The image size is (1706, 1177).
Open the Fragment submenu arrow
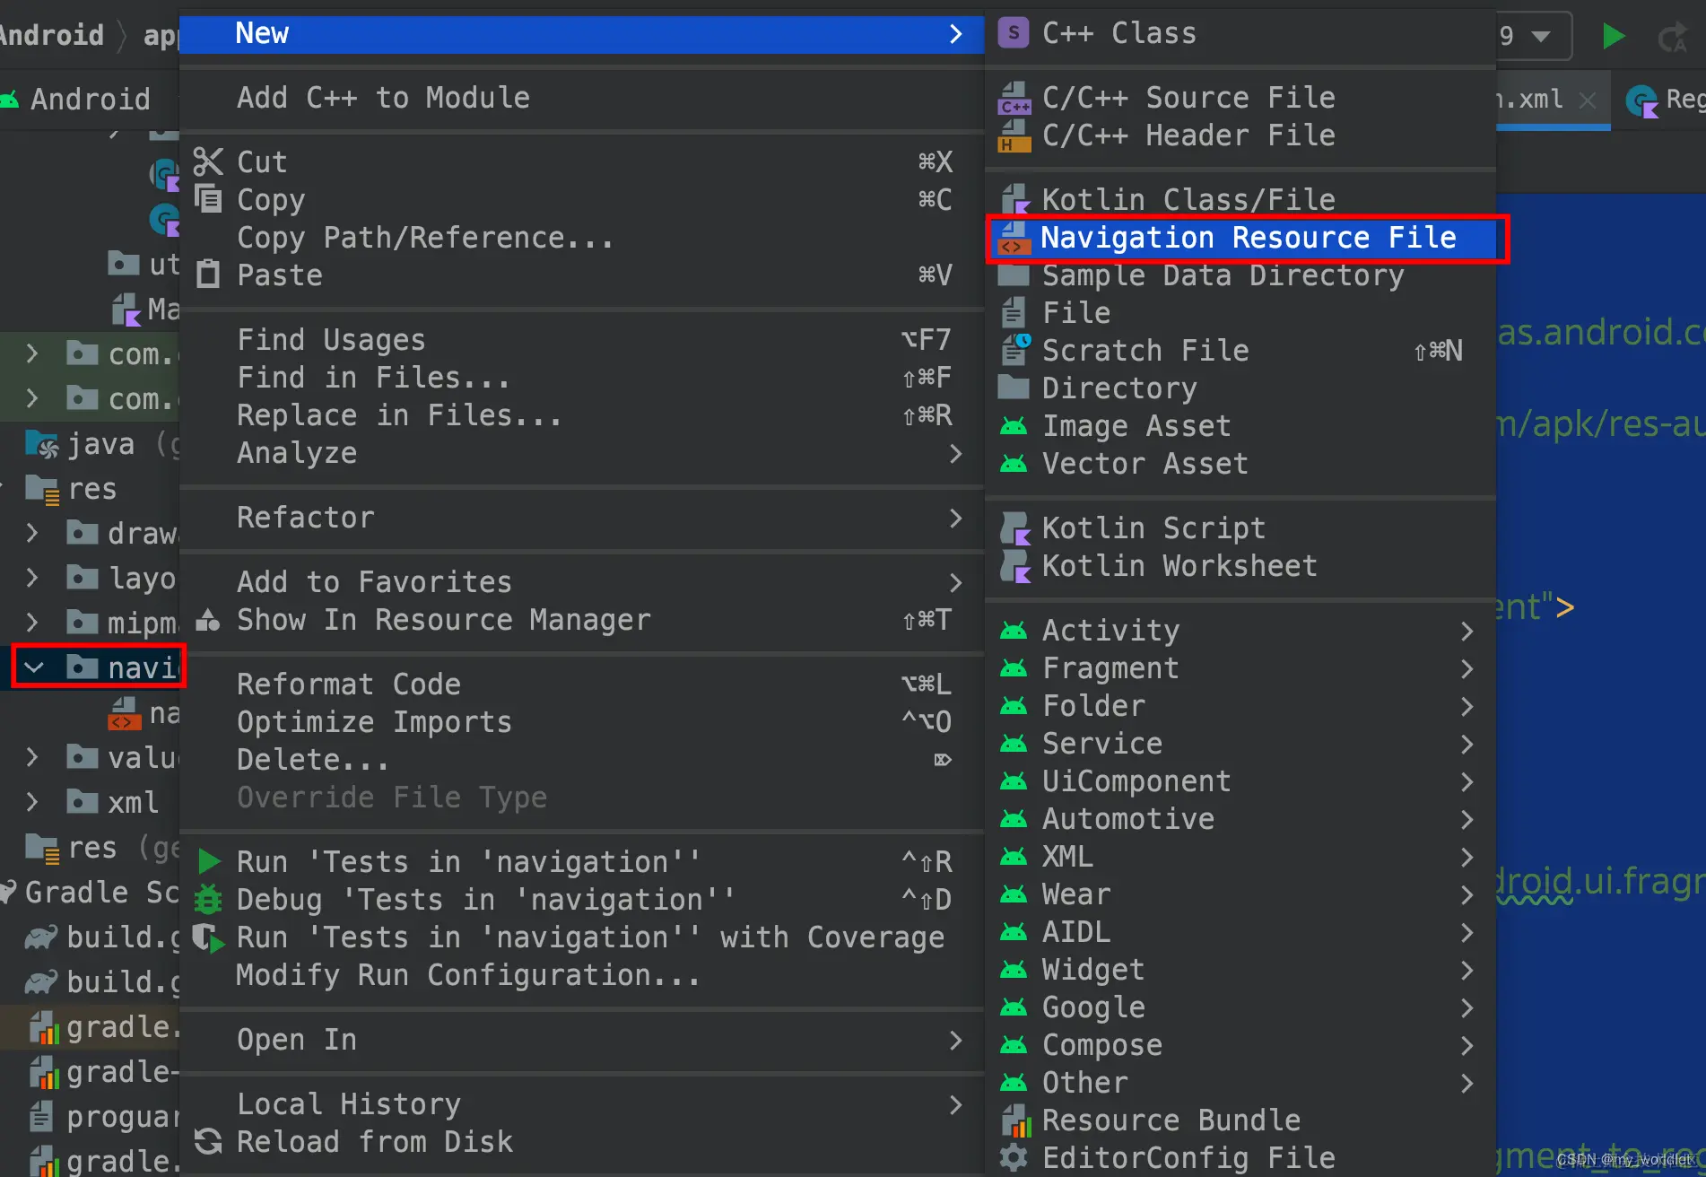point(1467,669)
